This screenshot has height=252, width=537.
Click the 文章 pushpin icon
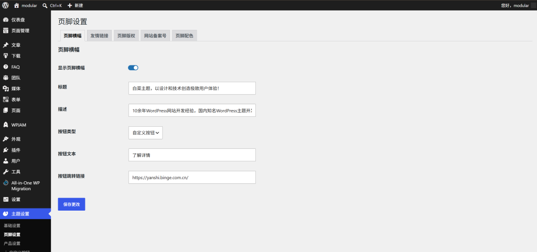coord(5,45)
